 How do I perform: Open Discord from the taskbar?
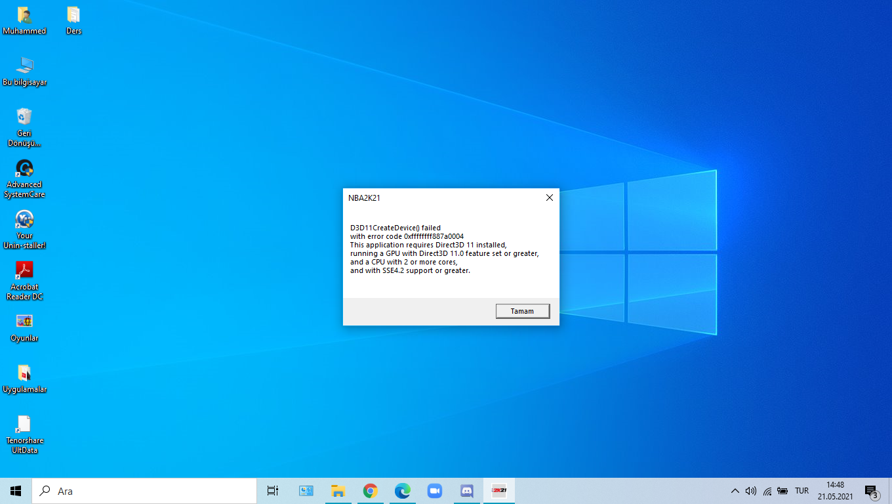click(x=467, y=491)
